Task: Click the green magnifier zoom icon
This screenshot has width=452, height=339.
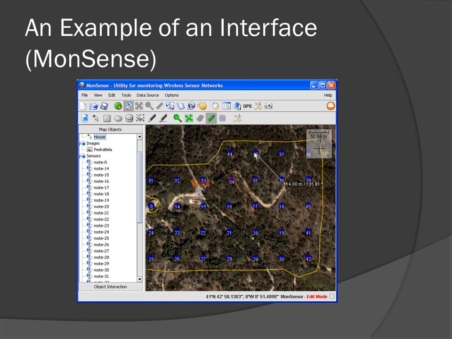Action: point(178,118)
